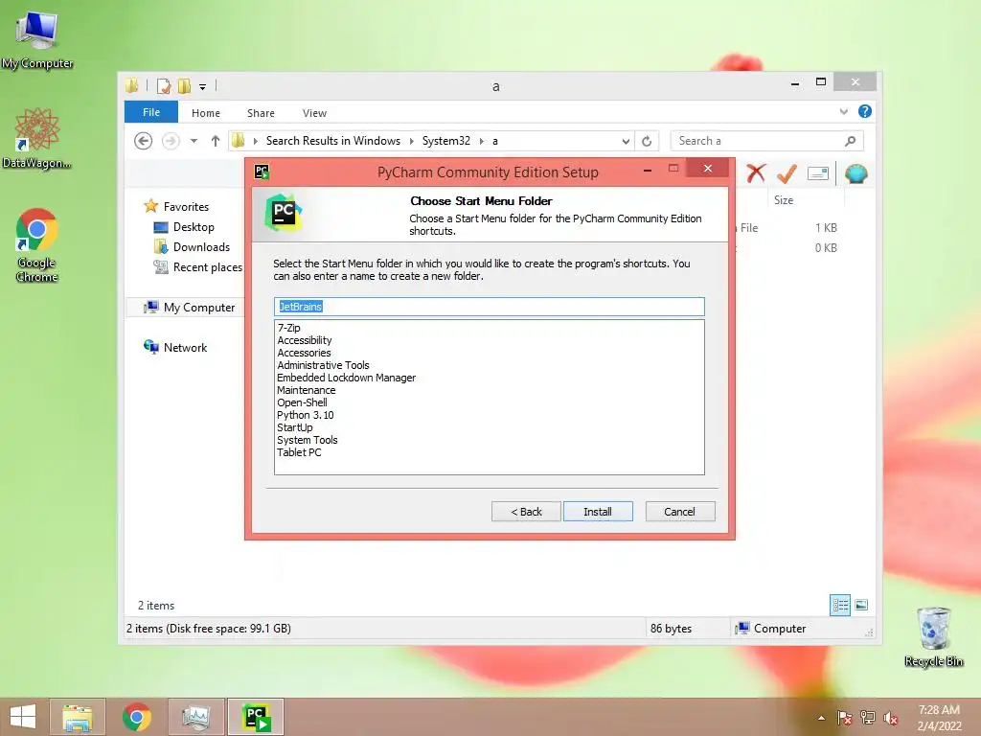Select Administrative Tools folder entry
This screenshot has height=736, width=981.
(x=323, y=365)
